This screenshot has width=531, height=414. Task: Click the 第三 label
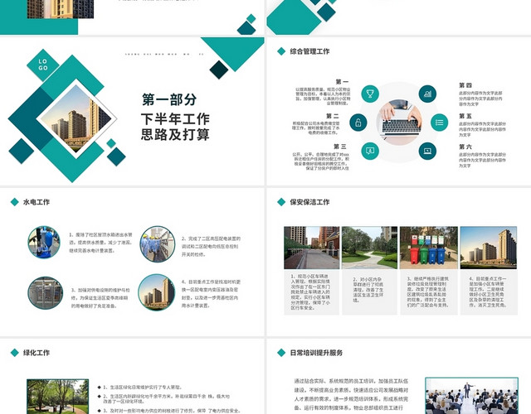click(x=340, y=147)
